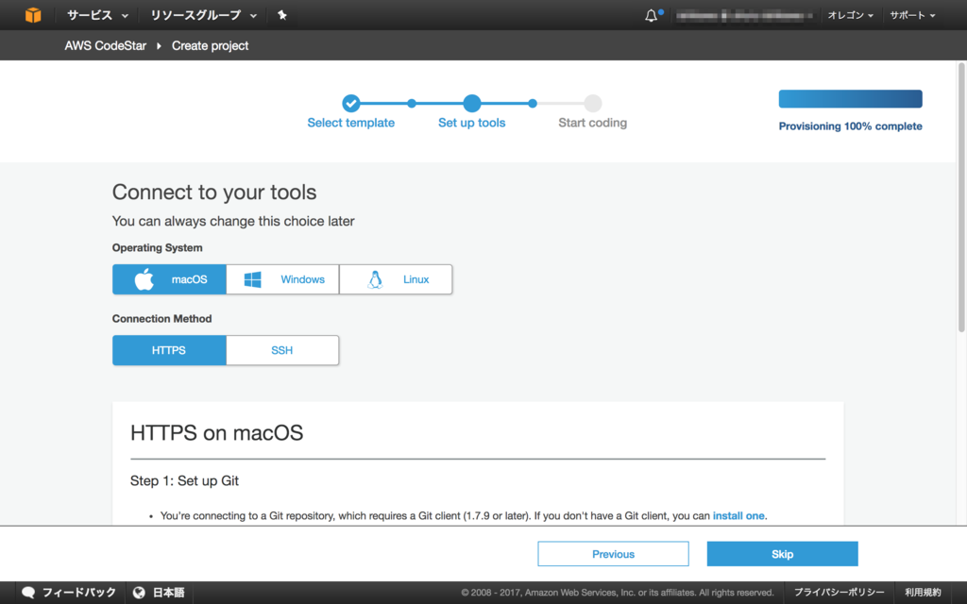Open プライバシーポリシー privacy policy

[x=839, y=593]
